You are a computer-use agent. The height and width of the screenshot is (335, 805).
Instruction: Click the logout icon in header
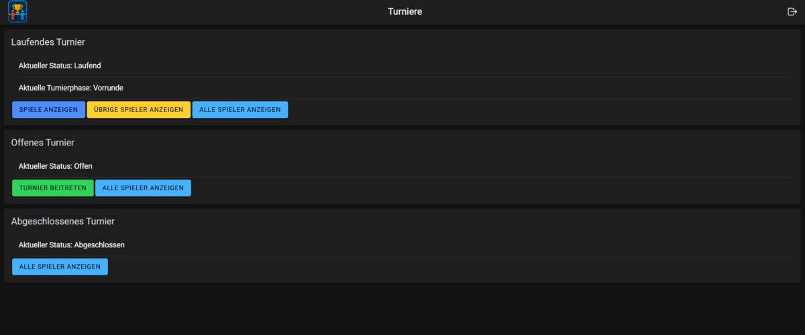click(792, 12)
